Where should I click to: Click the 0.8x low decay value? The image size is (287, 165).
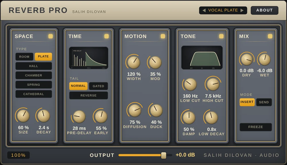pos(212,129)
